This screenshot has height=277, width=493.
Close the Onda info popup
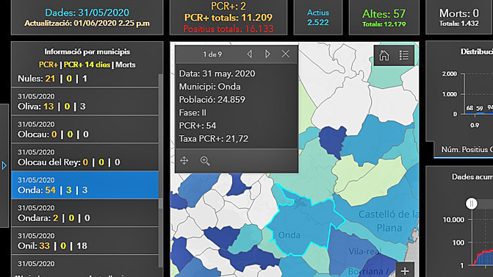click(286, 54)
